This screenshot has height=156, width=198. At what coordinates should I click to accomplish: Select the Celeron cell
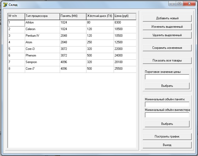click(42, 30)
